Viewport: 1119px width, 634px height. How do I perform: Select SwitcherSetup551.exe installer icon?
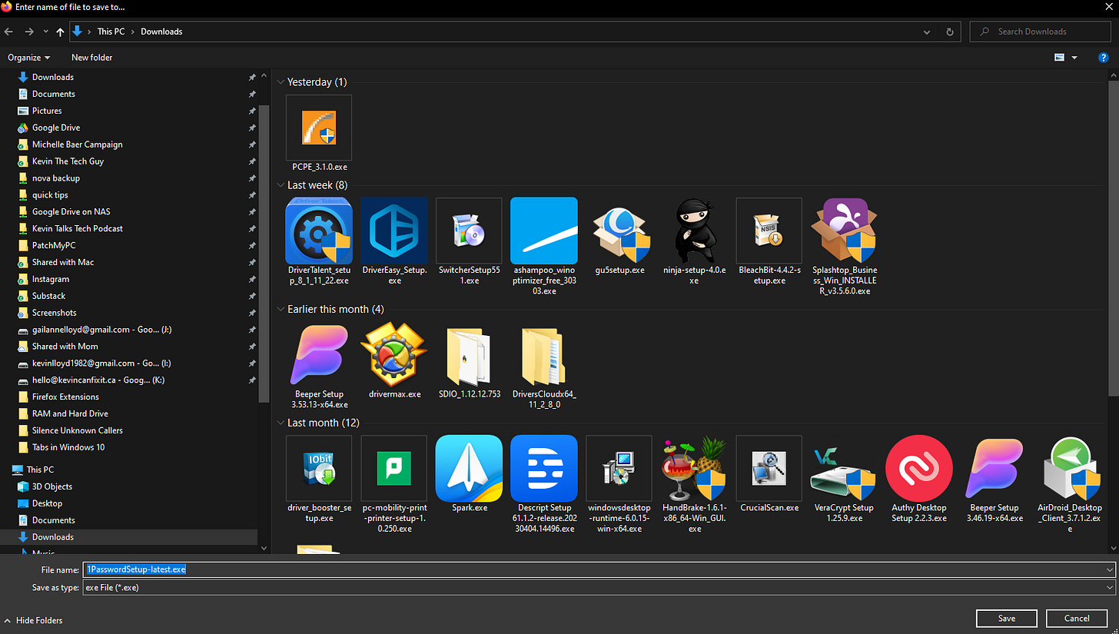pos(469,231)
